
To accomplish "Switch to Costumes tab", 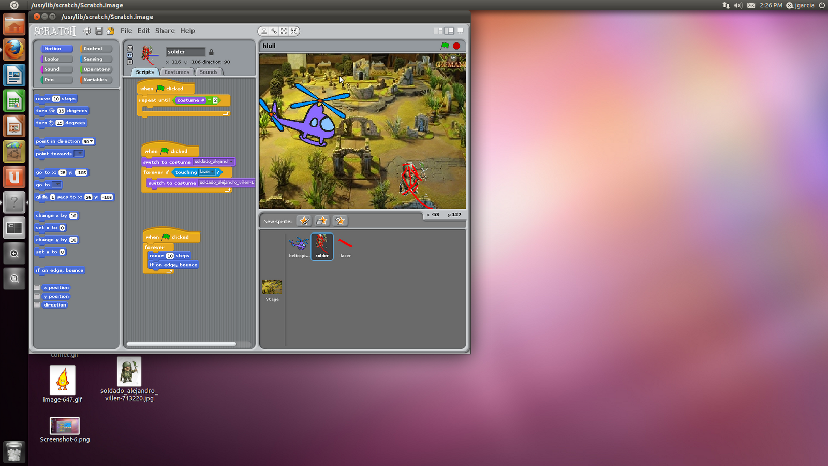I will coord(176,72).
